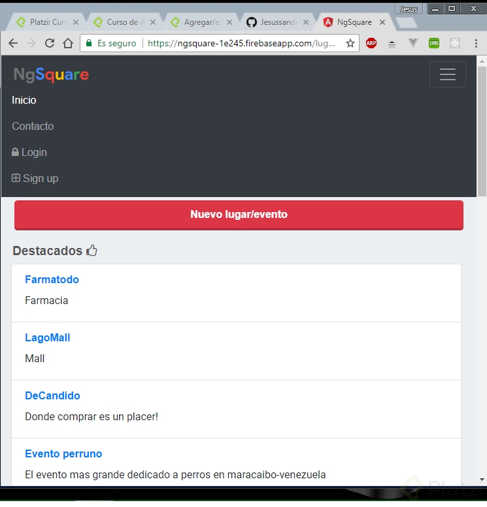Open the React devtools extension icon
The width and height of the screenshot is (487, 507).
coord(455,43)
